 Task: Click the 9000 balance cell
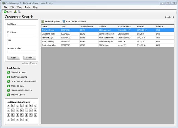pyautogui.click(x=164, y=45)
